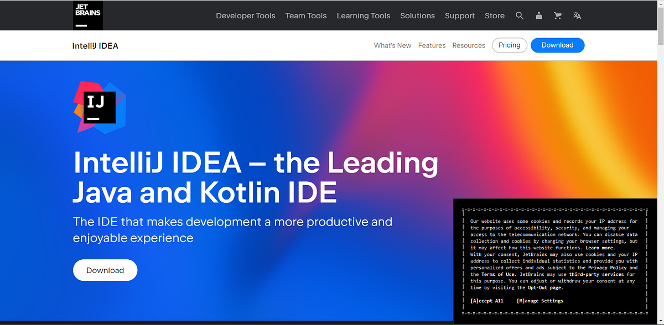
Task: Click the profile account icon
Action: point(538,15)
